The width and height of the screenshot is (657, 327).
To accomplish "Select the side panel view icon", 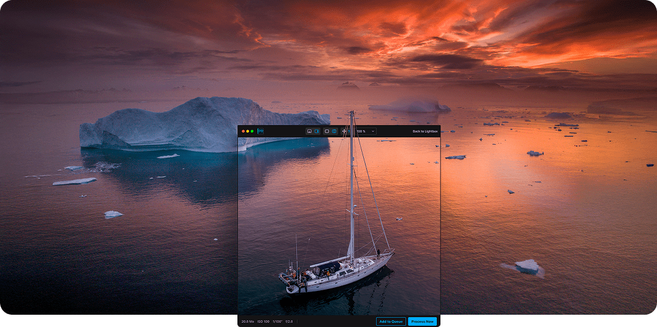I will [317, 131].
